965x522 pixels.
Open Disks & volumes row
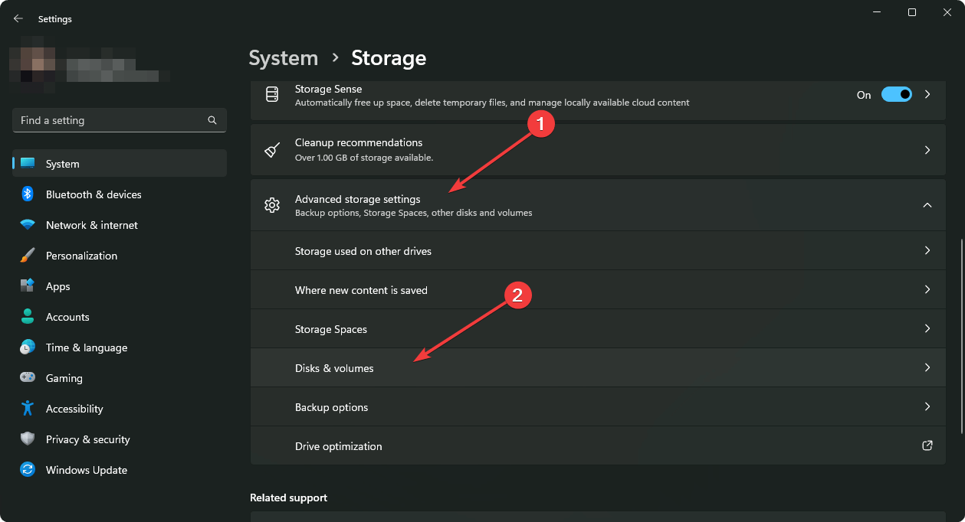click(x=598, y=368)
